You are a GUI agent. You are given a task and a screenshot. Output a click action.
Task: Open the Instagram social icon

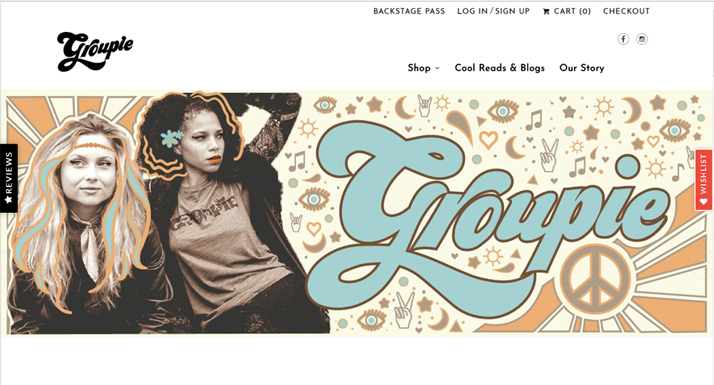pos(642,39)
